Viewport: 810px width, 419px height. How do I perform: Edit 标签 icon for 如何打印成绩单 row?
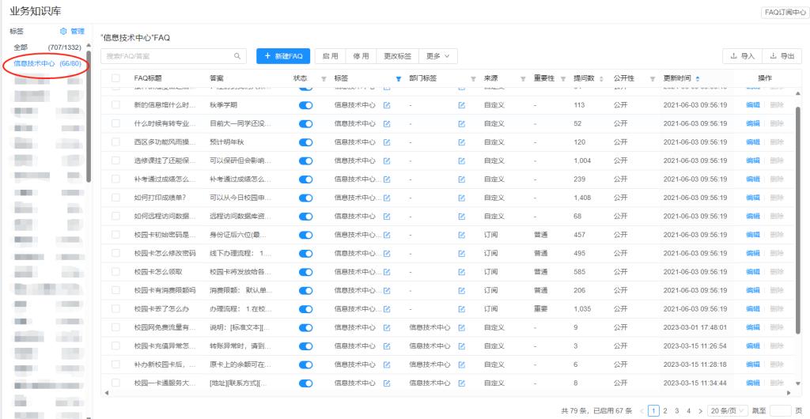coord(387,198)
